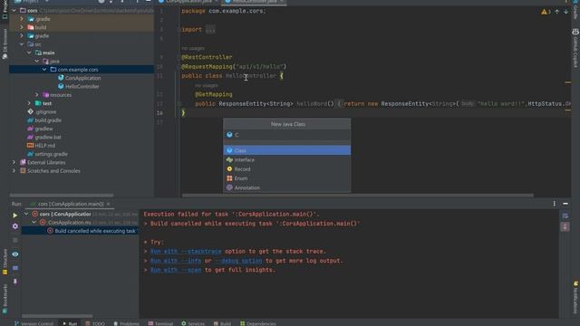Click 'Run with --stacktrace' link

pyautogui.click(x=186, y=252)
